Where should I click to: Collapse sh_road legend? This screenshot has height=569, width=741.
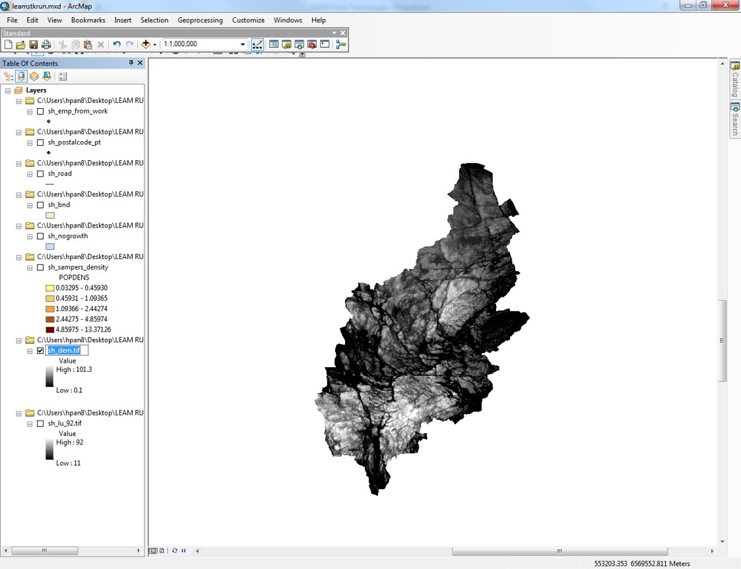tap(29, 174)
